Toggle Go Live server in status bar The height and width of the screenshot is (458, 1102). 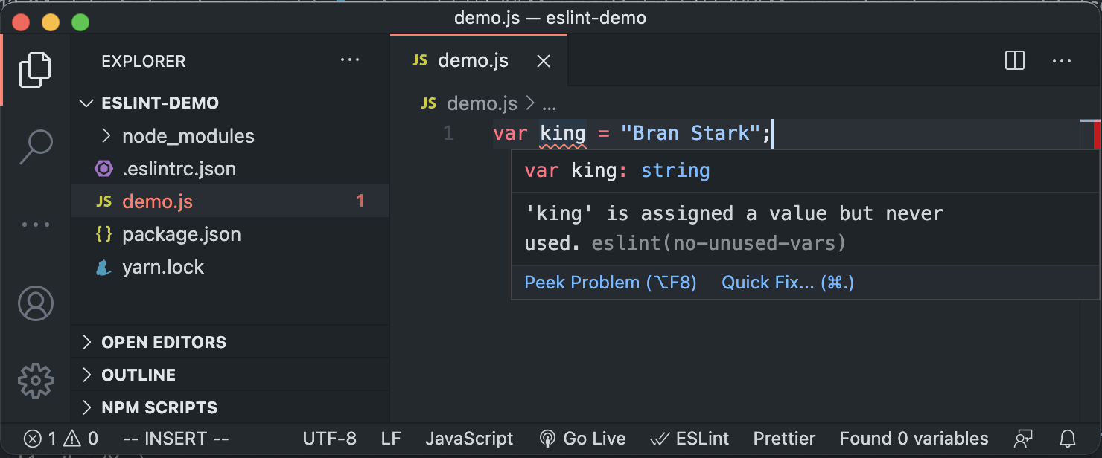(582, 439)
